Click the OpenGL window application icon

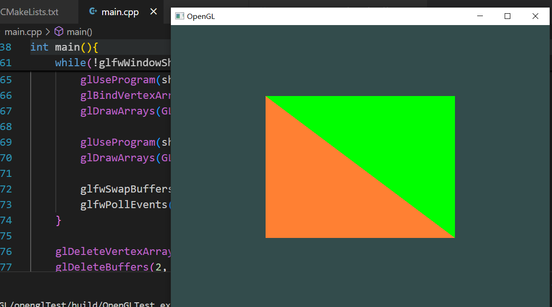point(179,16)
